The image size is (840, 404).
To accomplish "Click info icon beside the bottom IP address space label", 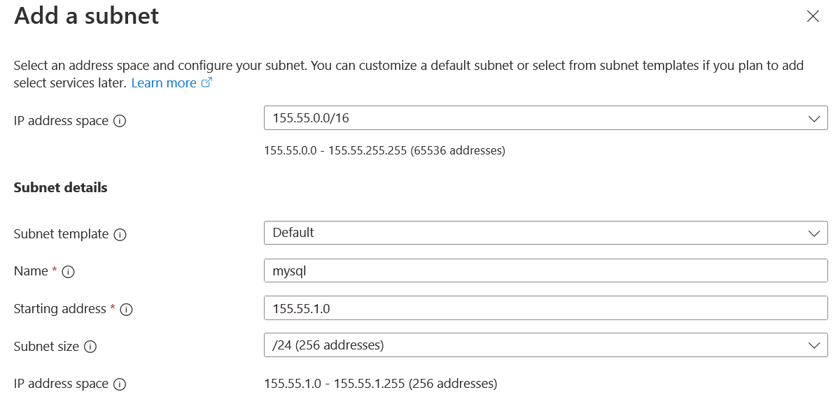I will [120, 384].
